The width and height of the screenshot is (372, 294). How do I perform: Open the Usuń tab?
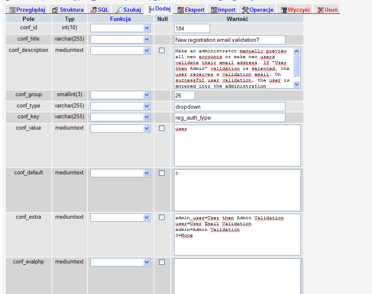tap(327, 10)
